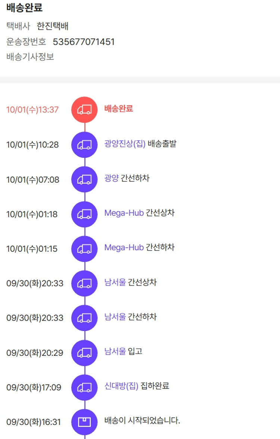This screenshot has height=439, width=280.
Task: Click the 남서울 link in 입고 row
Action: tap(115, 351)
